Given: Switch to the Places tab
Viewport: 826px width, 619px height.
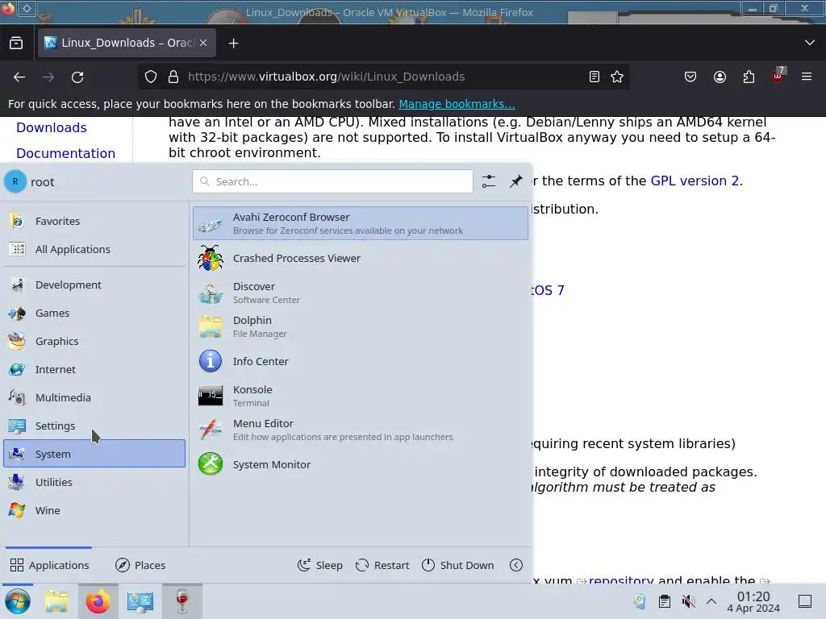Looking at the screenshot, I should coord(140,565).
